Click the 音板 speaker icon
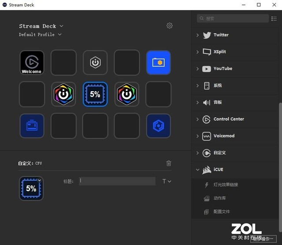This screenshot has height=245, width=282. [x=207, y=103]
